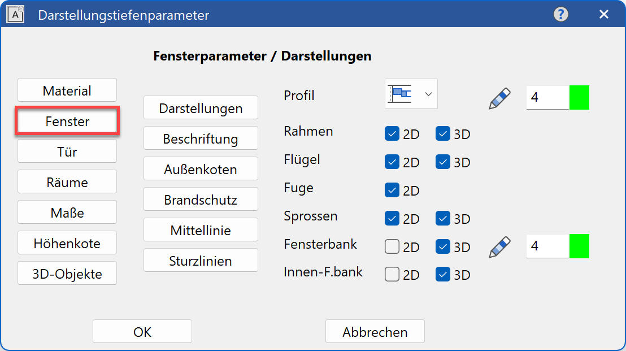The height and width of the screenshot is (351, 626).
Task: Click the pen width input field showing 4
Action: point(546,97)
